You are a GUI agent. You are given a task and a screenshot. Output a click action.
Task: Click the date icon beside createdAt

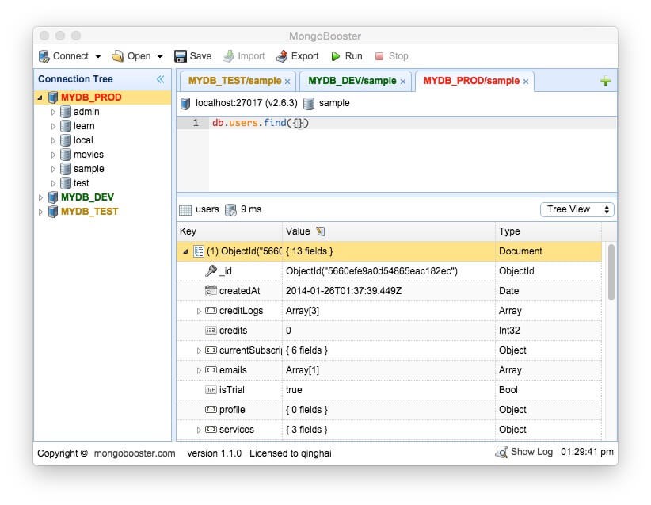211,291
